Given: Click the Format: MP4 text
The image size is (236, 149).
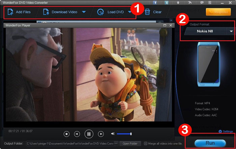Looking at the screenshot, I should (x=202, y=103).
